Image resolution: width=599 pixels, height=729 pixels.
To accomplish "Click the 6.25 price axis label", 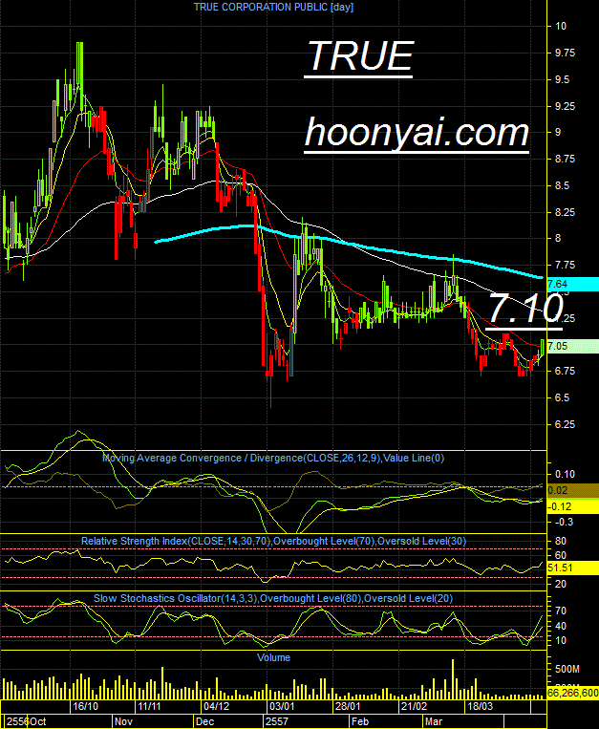I will point(565,424).
